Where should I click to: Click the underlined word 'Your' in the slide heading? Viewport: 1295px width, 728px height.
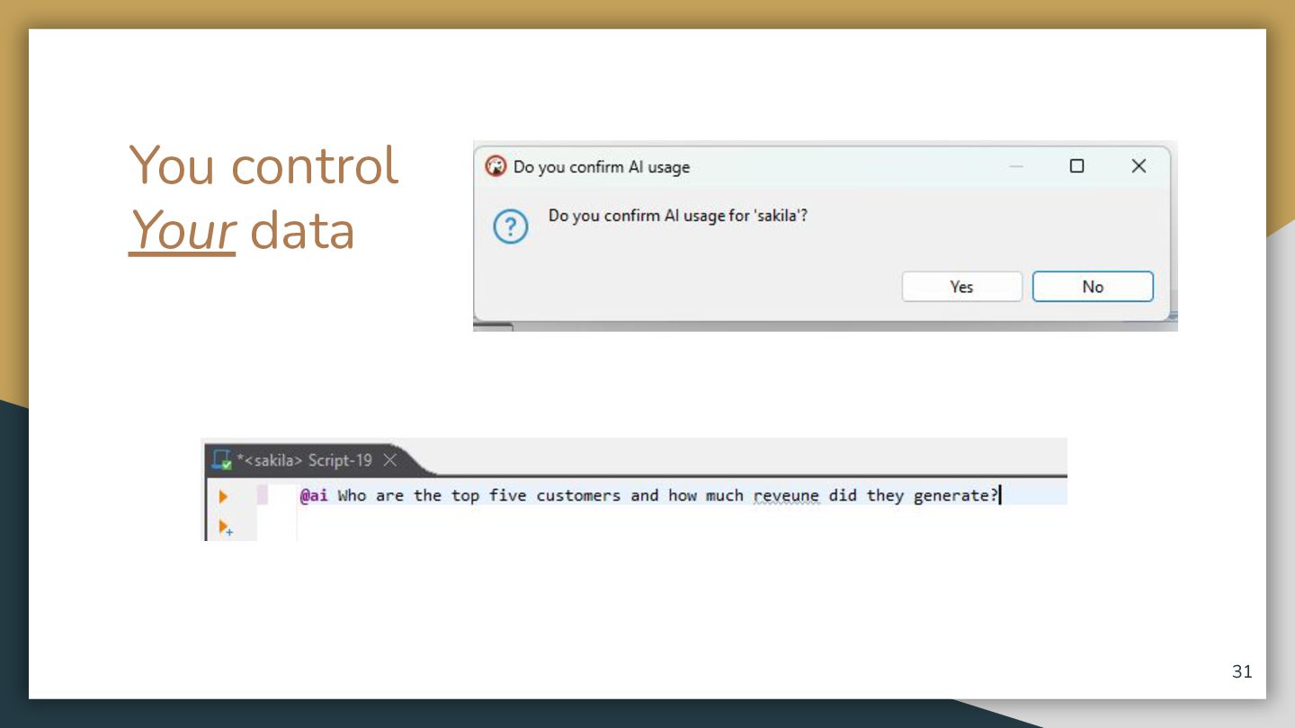[x=182, y=231]
